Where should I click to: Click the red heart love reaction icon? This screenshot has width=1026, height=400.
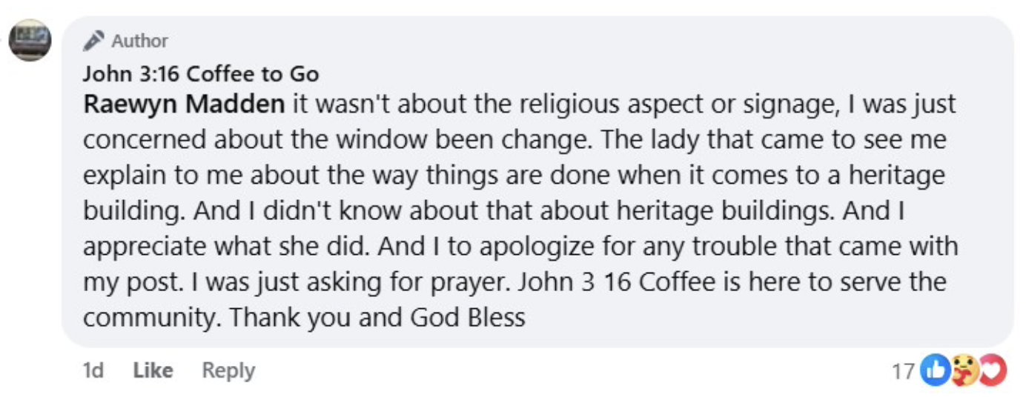[x=993, y=370]
